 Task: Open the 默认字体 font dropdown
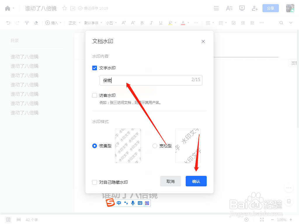click(x=93, y=23)
